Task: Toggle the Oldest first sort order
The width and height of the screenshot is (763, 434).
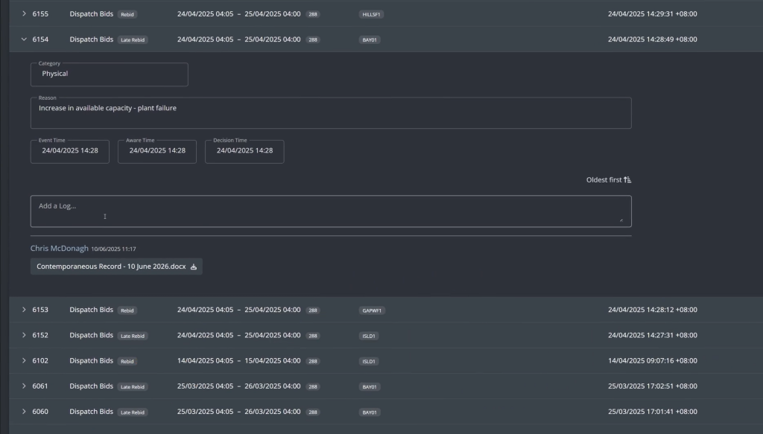Action: point(608,179)
